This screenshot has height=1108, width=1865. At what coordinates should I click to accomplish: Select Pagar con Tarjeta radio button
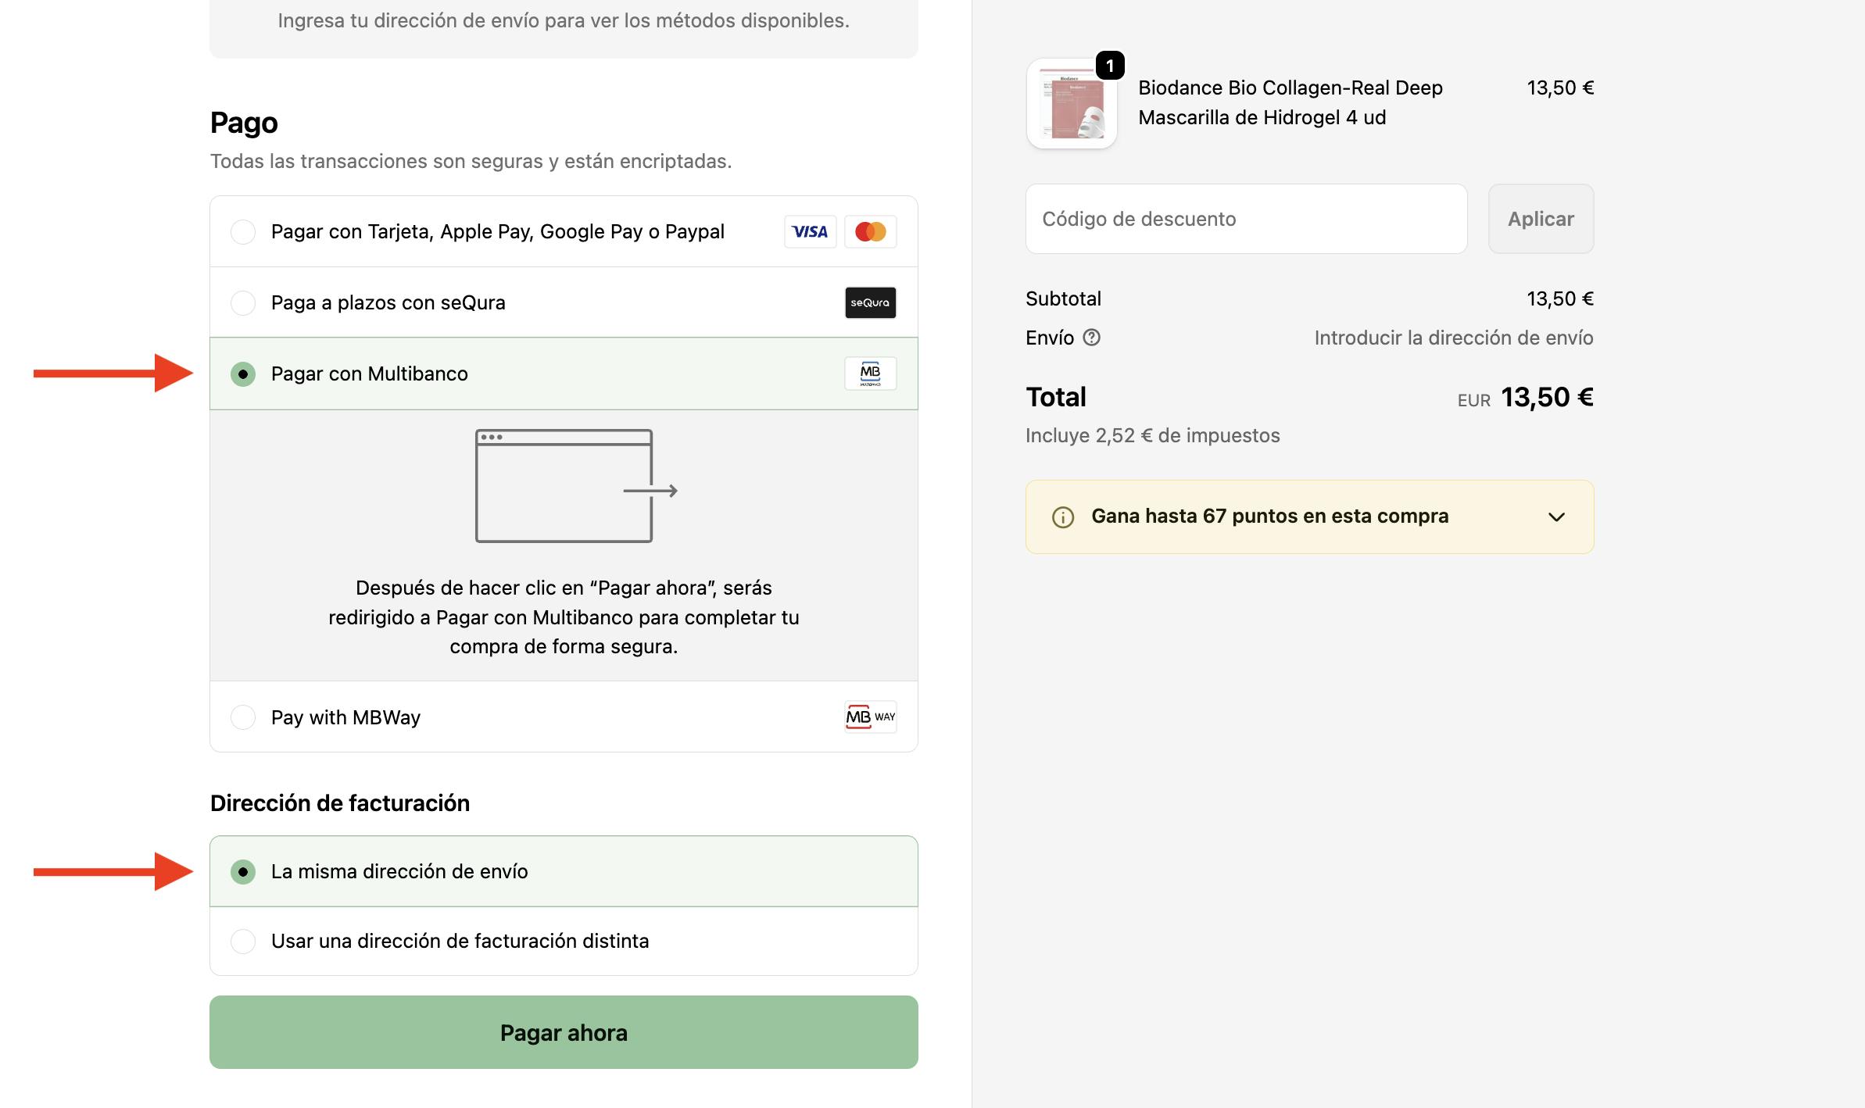point(243,232)
